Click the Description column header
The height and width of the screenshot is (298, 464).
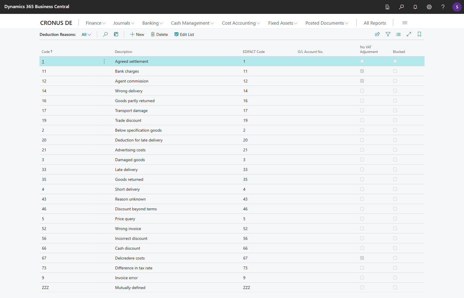pyautogui.click(x=124, y=52)
